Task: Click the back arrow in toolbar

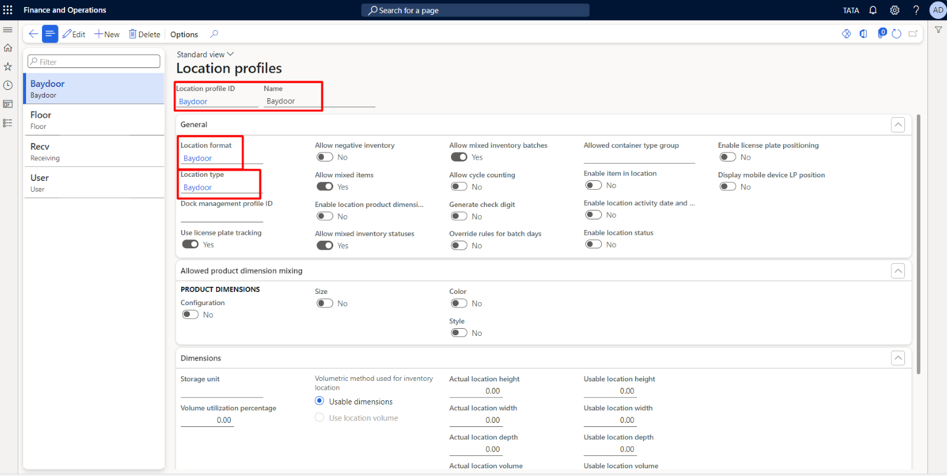Action: [x=33, y=34]
